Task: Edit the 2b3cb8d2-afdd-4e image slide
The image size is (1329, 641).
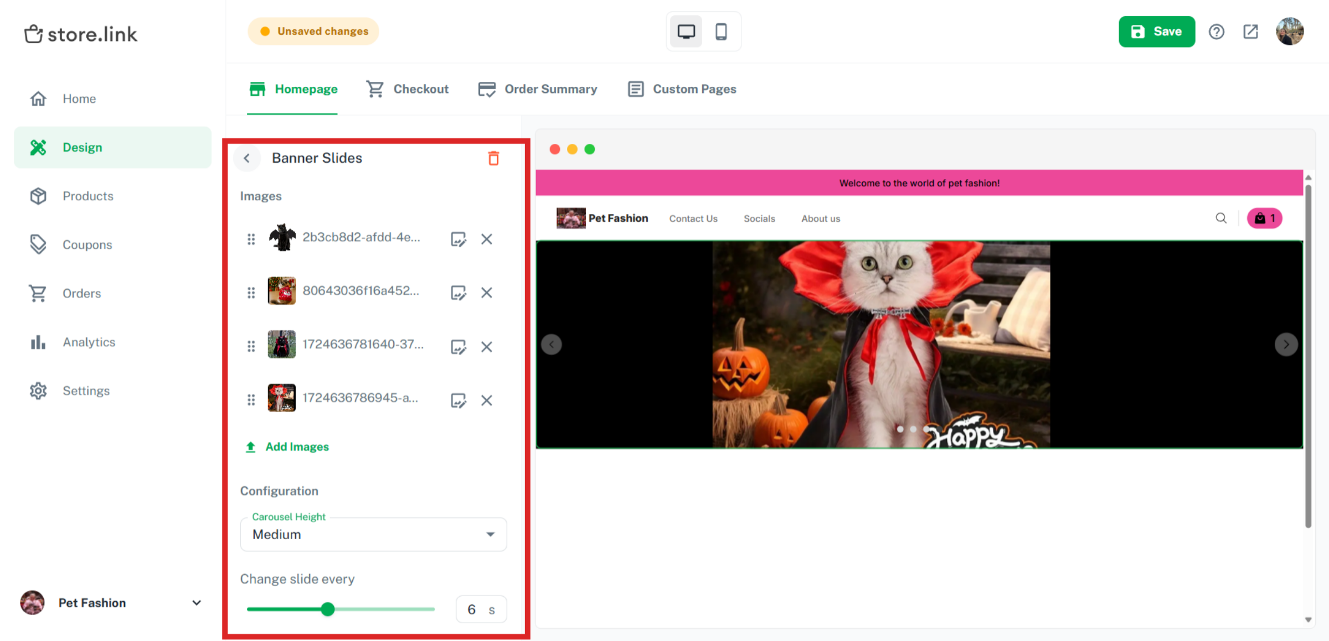Action: pyautogui.click(x=458, y=239)
